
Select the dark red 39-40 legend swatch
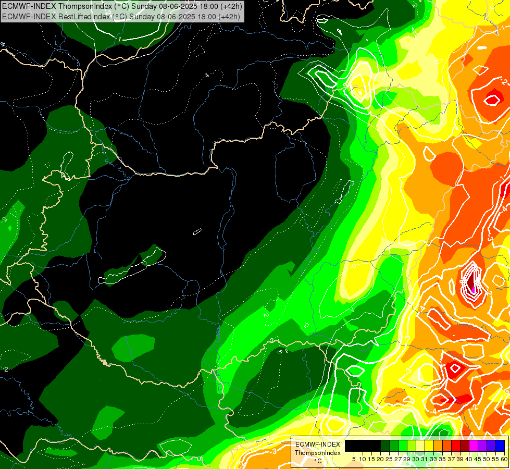point(465,446)
